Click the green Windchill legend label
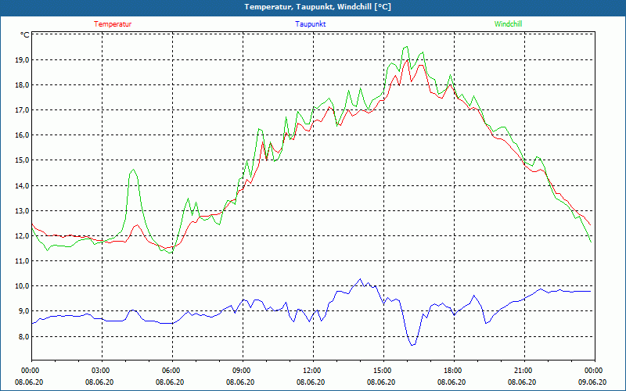626x391 pixels. [x=508, y=24]
